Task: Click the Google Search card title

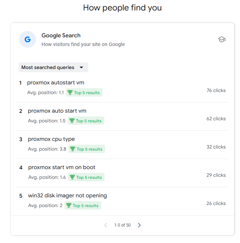Action: point(61,36)
